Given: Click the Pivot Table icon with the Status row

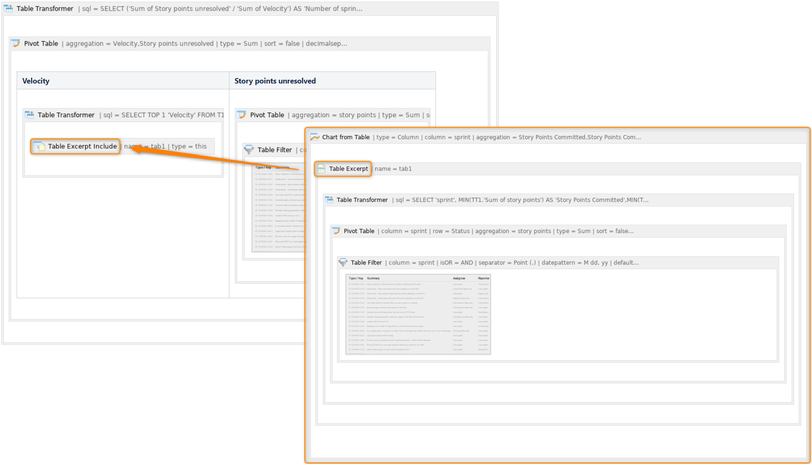Looking at the screenshot, I should [336, 231].
